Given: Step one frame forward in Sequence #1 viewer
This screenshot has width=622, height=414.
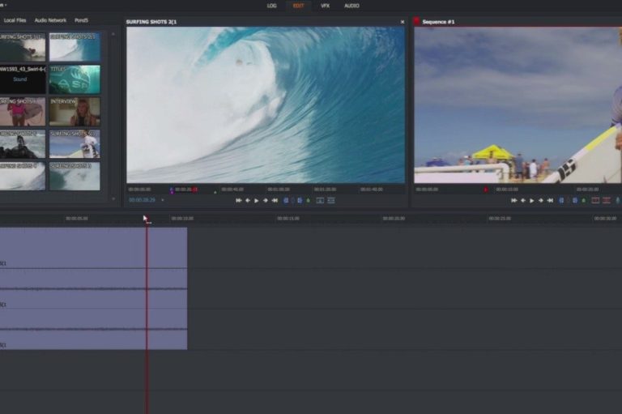Looking at the screenshot, I should pos(541,200).
